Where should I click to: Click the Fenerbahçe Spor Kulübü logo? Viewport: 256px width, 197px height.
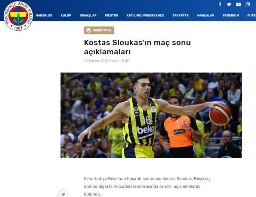[18, 16]
